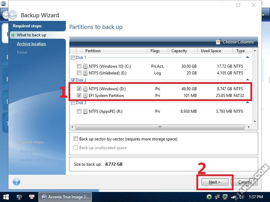
Task: Open Choose Columns
Action: click(235, 42)
